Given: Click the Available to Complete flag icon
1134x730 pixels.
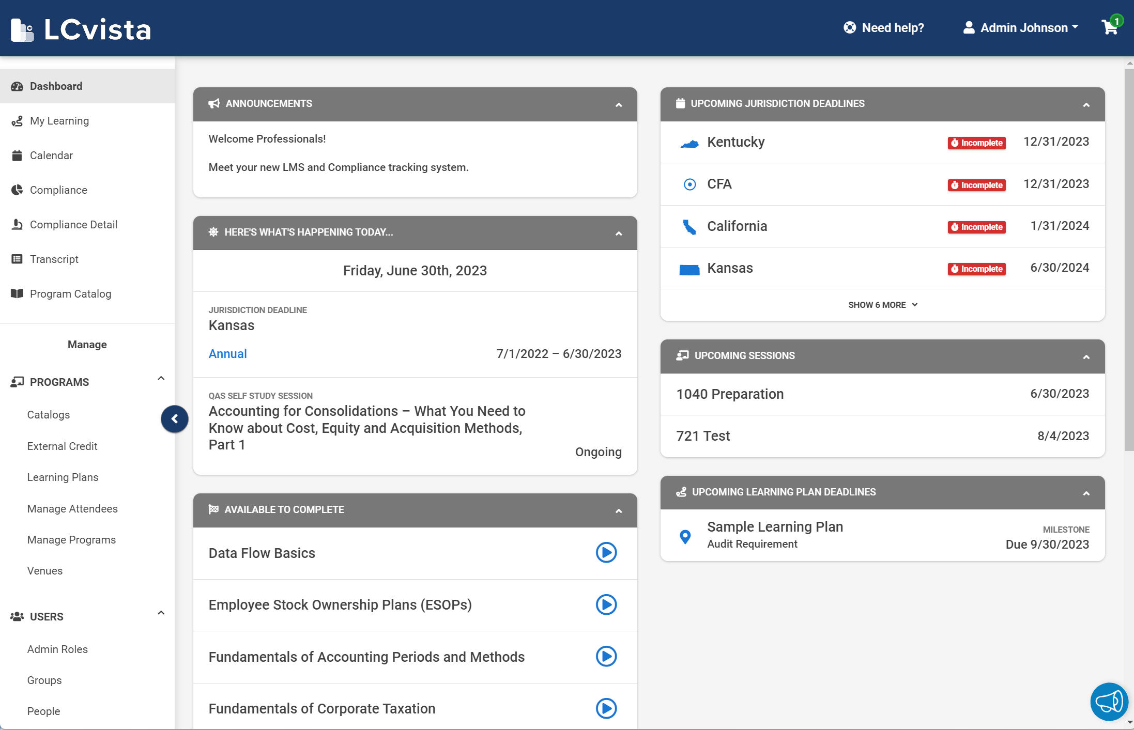Looking at the screenshot, I should tap(213, 509).
